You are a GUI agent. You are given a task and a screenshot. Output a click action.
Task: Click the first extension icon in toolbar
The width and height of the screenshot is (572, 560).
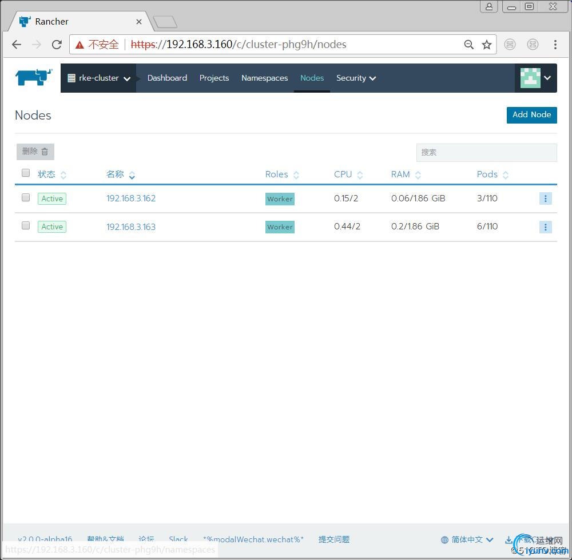pos(510,45)
